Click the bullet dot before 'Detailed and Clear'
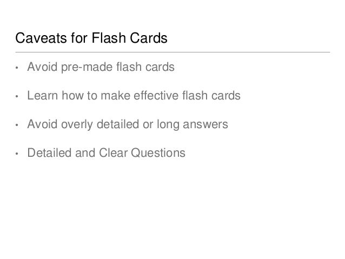Screen dimensions: 345x259 point(17,154)
